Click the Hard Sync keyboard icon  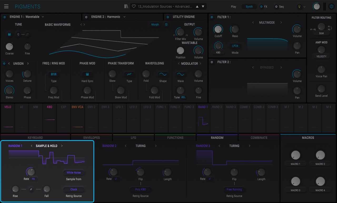[87, 74]
